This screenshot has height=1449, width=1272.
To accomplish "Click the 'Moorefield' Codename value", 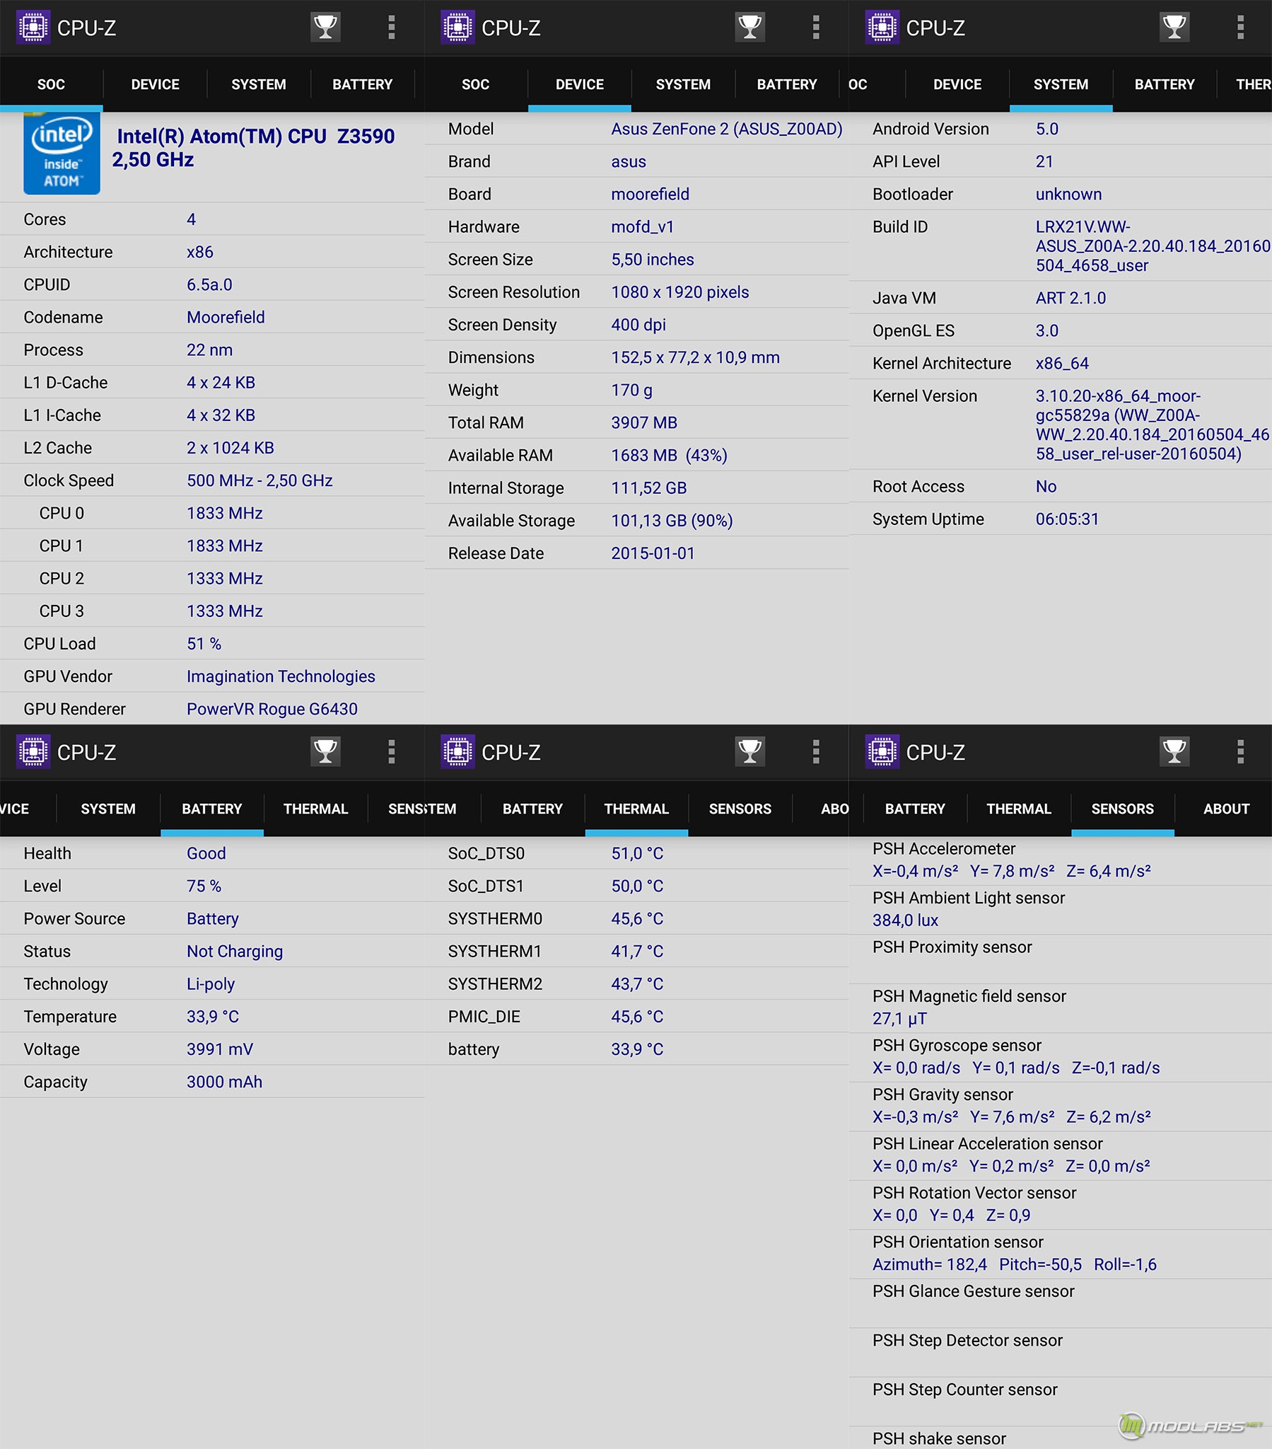I will click(x=226, y=317).
